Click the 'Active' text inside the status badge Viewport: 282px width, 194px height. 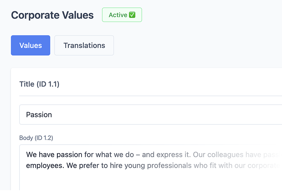[118, 15]
